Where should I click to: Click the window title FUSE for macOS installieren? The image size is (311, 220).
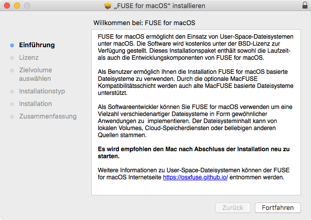coord(160,6)
